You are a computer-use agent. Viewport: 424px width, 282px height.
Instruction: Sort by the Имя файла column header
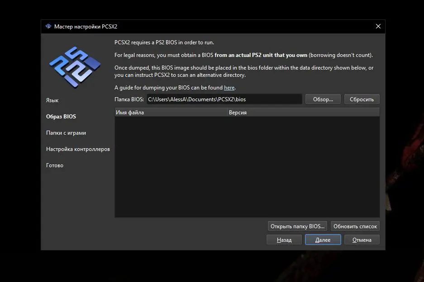point(171,113)
